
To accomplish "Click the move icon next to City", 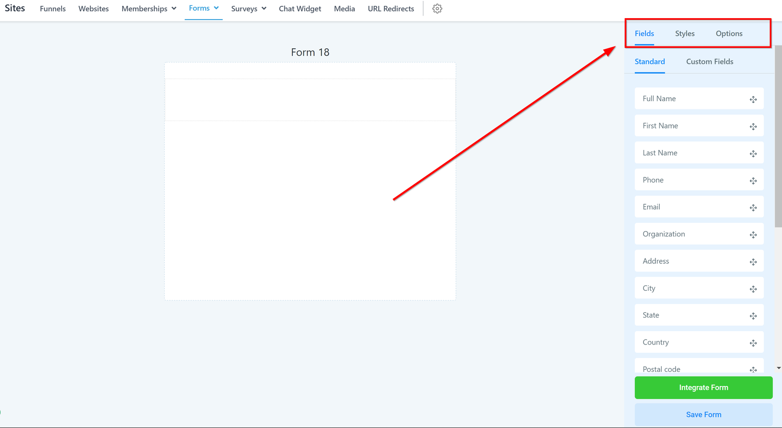I will tap(753, 289).
